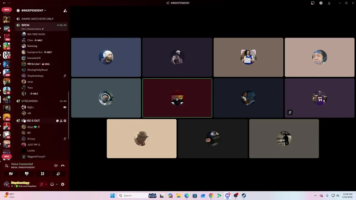
Task: Open the inbox icon in title bar
Action: (x=313, y=3)
